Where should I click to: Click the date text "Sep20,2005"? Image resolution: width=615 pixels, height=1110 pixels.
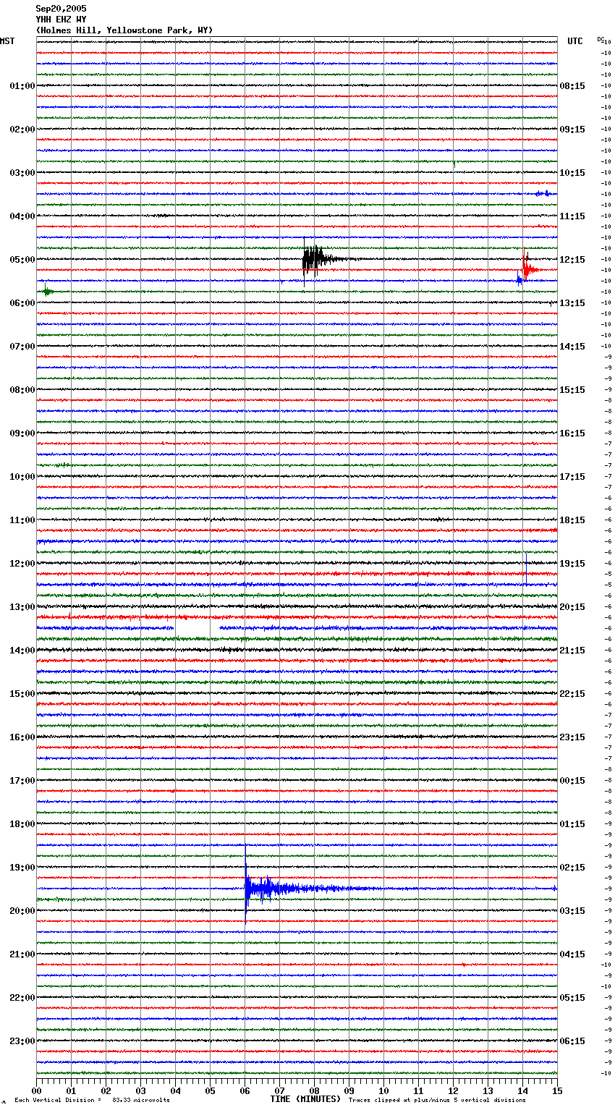pos(61,9)
